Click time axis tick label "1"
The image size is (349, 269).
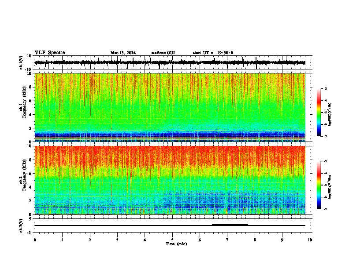pos(62,240)
